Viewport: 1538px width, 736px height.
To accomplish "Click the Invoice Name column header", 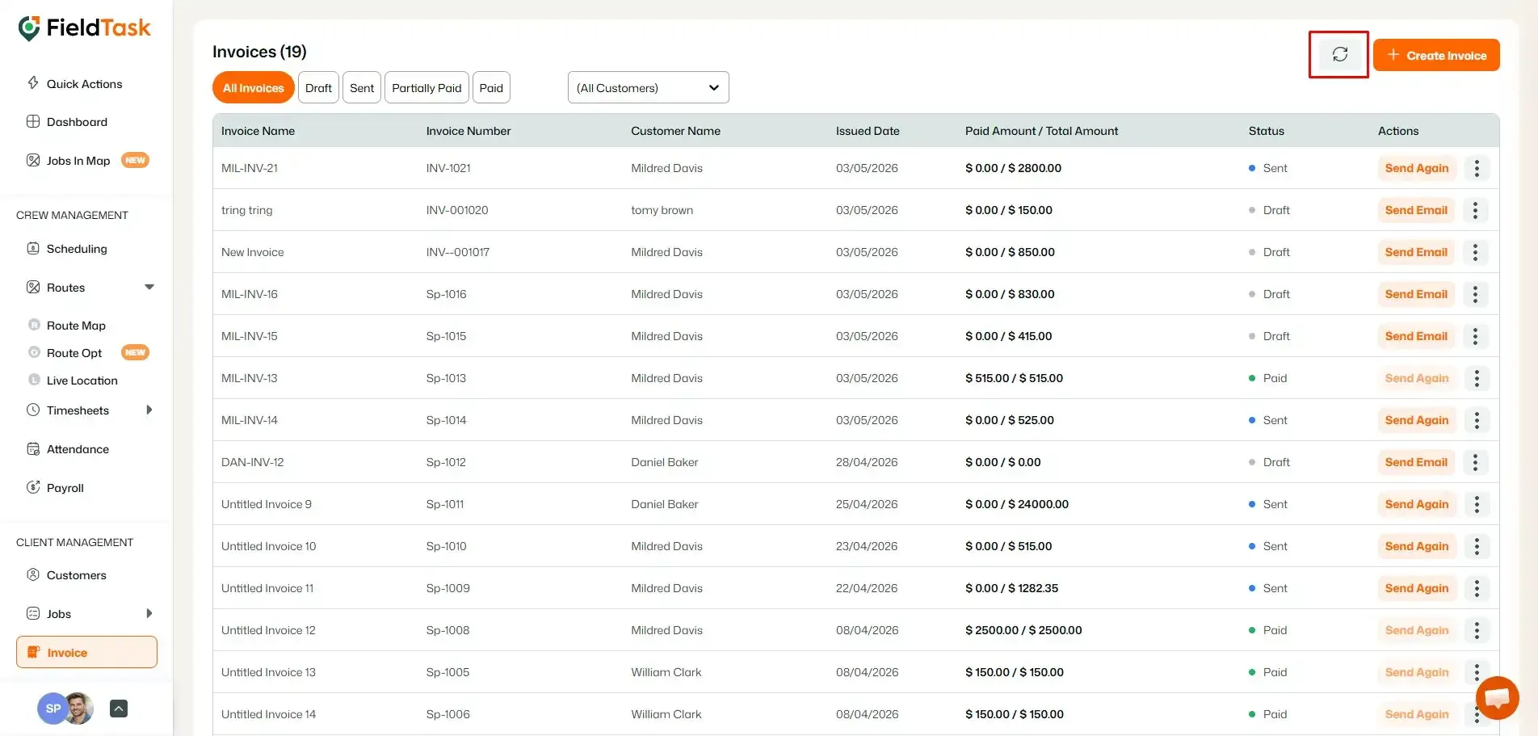I will (x=258, y=131).
